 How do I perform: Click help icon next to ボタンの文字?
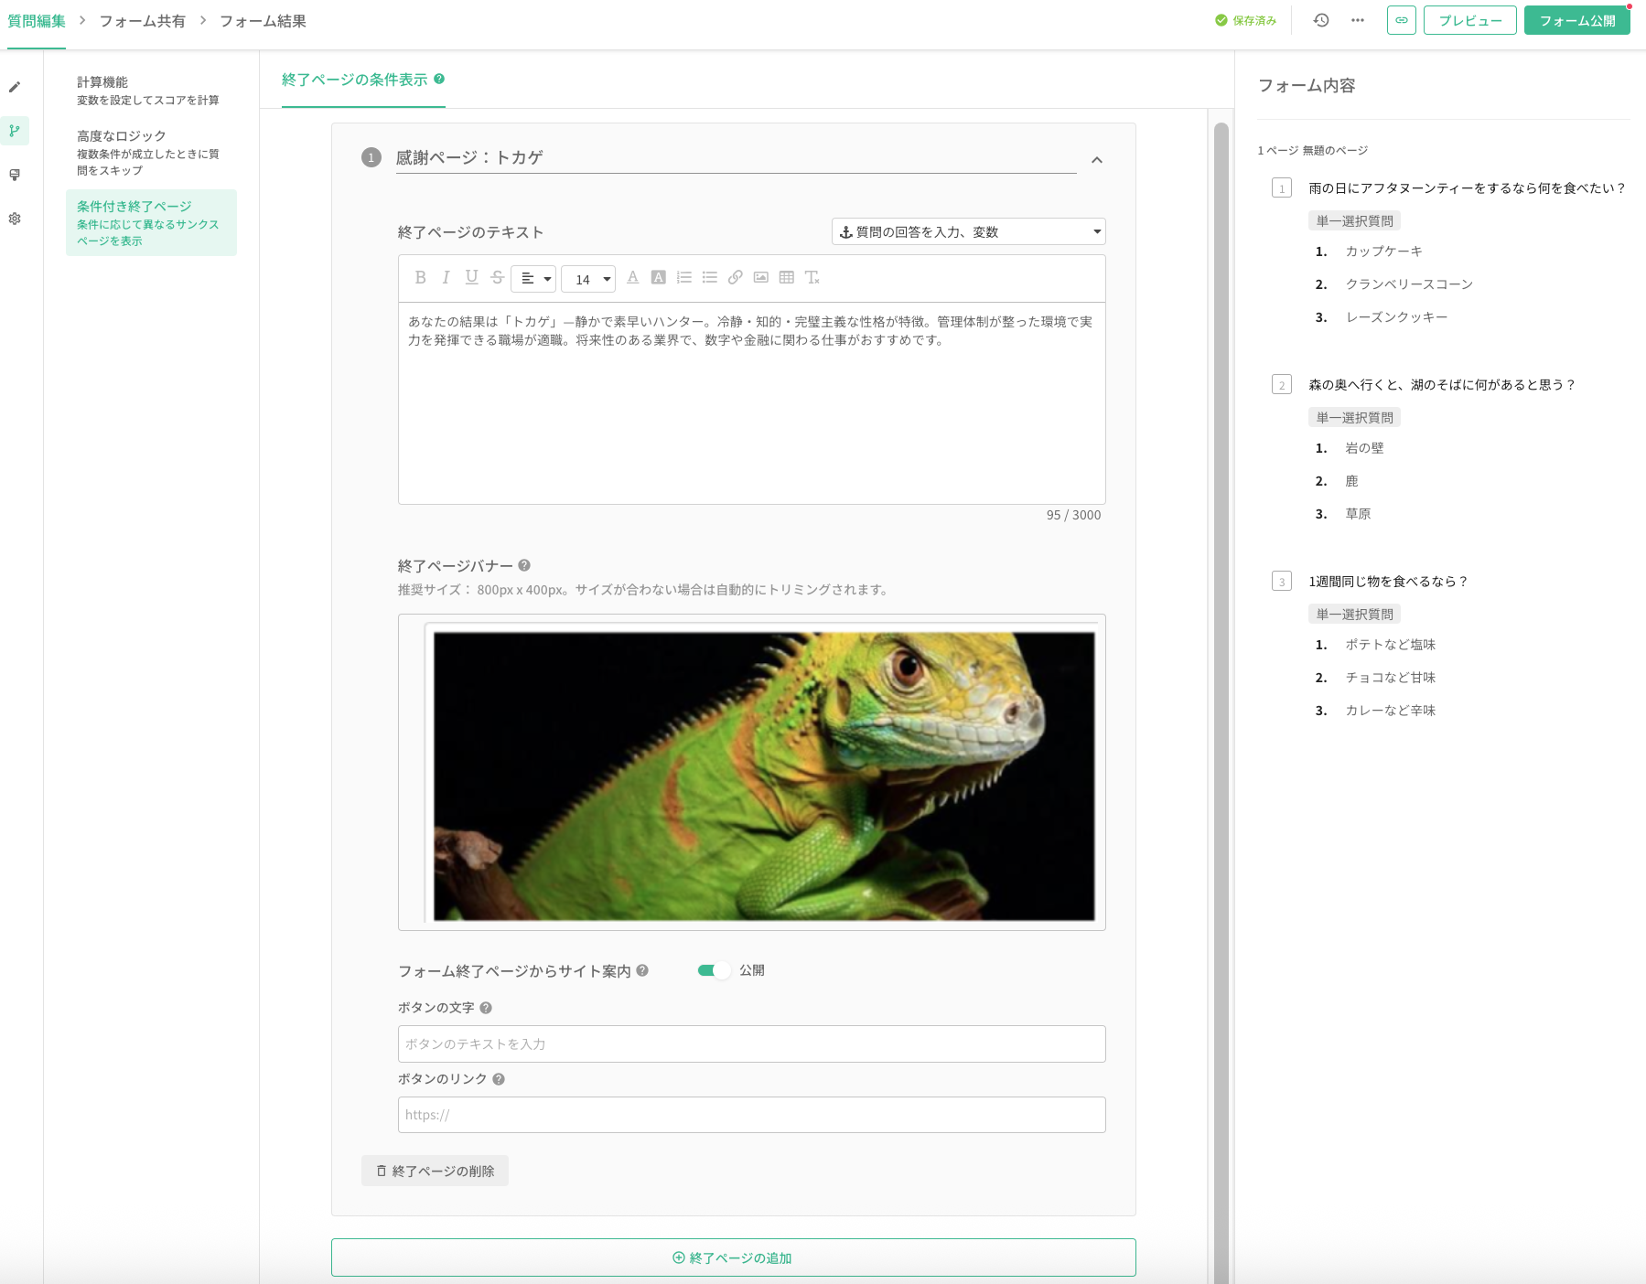pos(486,1008)
